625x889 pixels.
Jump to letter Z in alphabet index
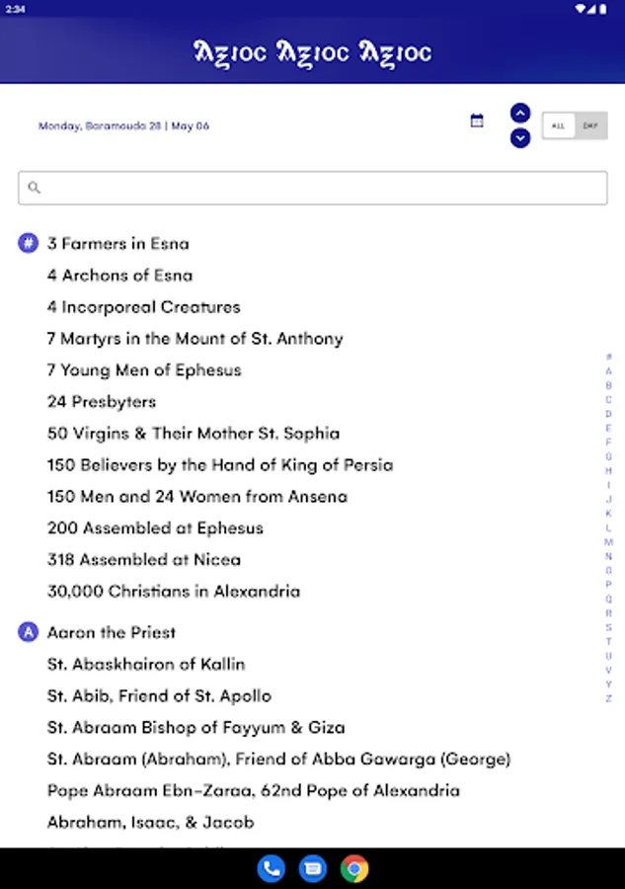tap(607, 696)
